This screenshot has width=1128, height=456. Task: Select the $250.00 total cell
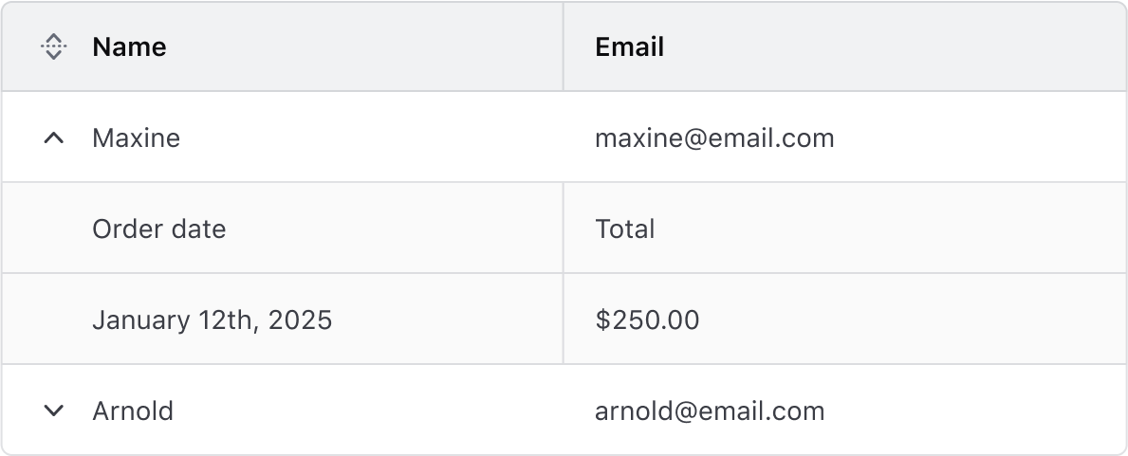click(x=647, y=319)
